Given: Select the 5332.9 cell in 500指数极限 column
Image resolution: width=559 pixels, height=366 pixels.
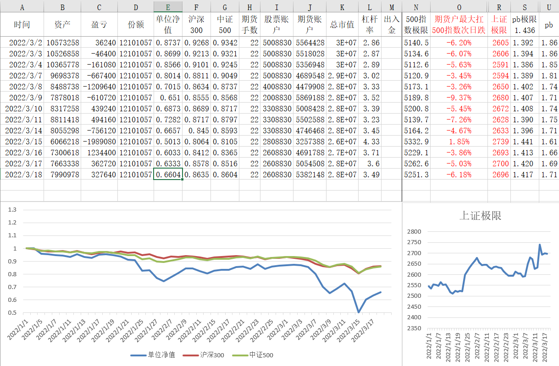Looking at the screenshot, I should point(416,142).
